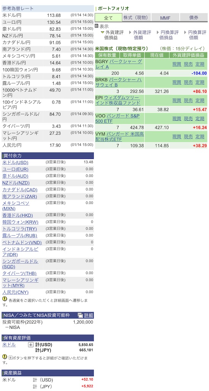This screenshot has height=391, width=209.
Task: Click 現売 for VOO
Action: pyautogui.click(x=188, y=119)
